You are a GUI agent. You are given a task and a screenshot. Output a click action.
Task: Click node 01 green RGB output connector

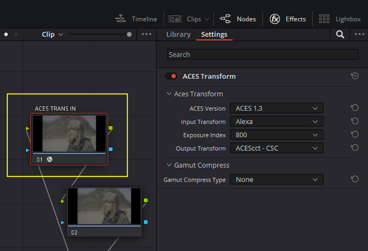tap(111, 128)
